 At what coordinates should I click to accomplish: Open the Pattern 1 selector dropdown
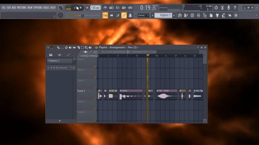point(163,15)
